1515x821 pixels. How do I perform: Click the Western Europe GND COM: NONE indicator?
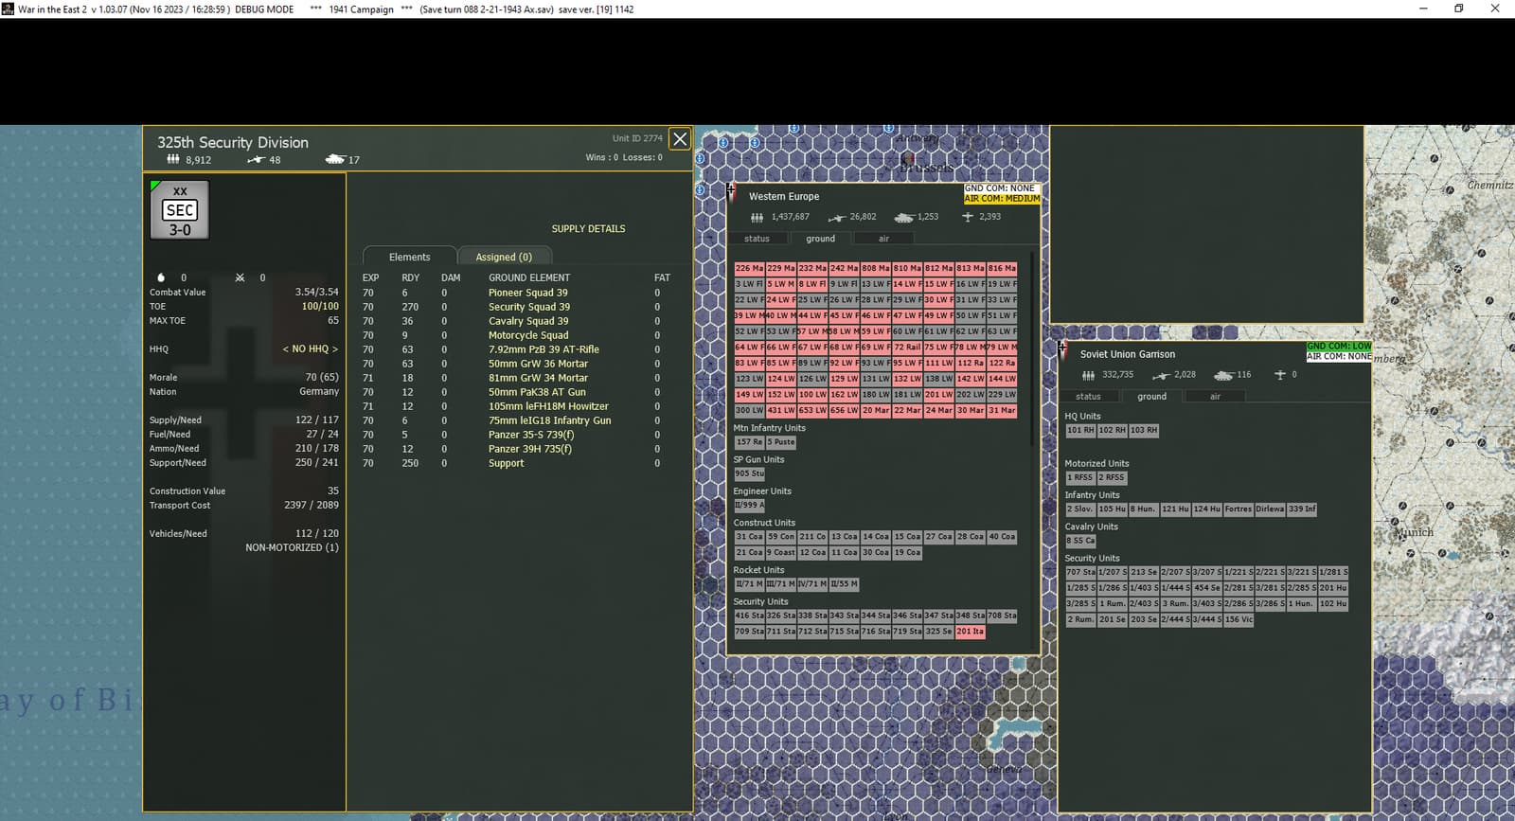tap(1000, 188)
